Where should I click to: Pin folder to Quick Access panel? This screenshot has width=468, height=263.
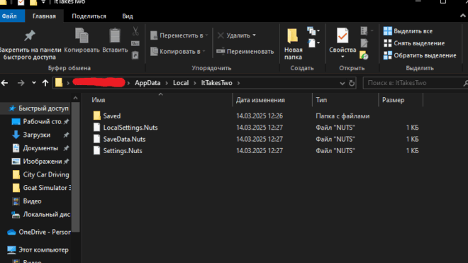30,44
